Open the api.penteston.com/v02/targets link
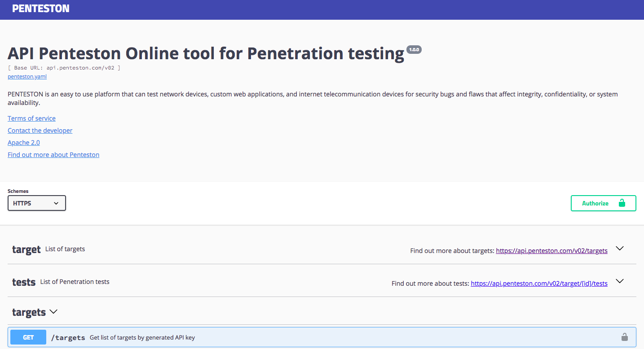The height and width of the screenshot is (349, 644). pyautogui.click(x=551, y=251)
